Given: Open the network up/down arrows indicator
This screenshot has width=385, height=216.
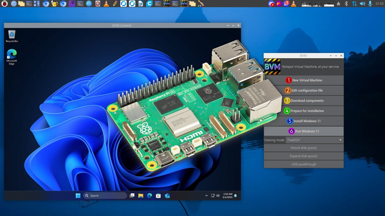Looking at the screenshot, I should click(354, 4).
